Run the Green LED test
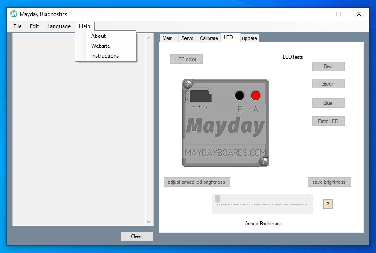 click(x=328, y=84)
